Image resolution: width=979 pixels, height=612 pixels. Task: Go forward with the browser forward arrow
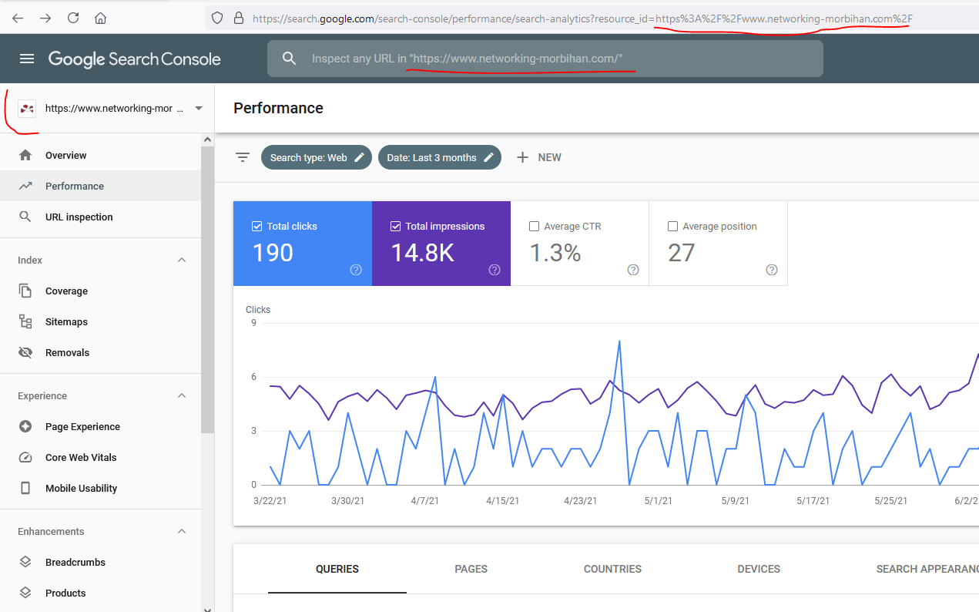coord(45,18)
